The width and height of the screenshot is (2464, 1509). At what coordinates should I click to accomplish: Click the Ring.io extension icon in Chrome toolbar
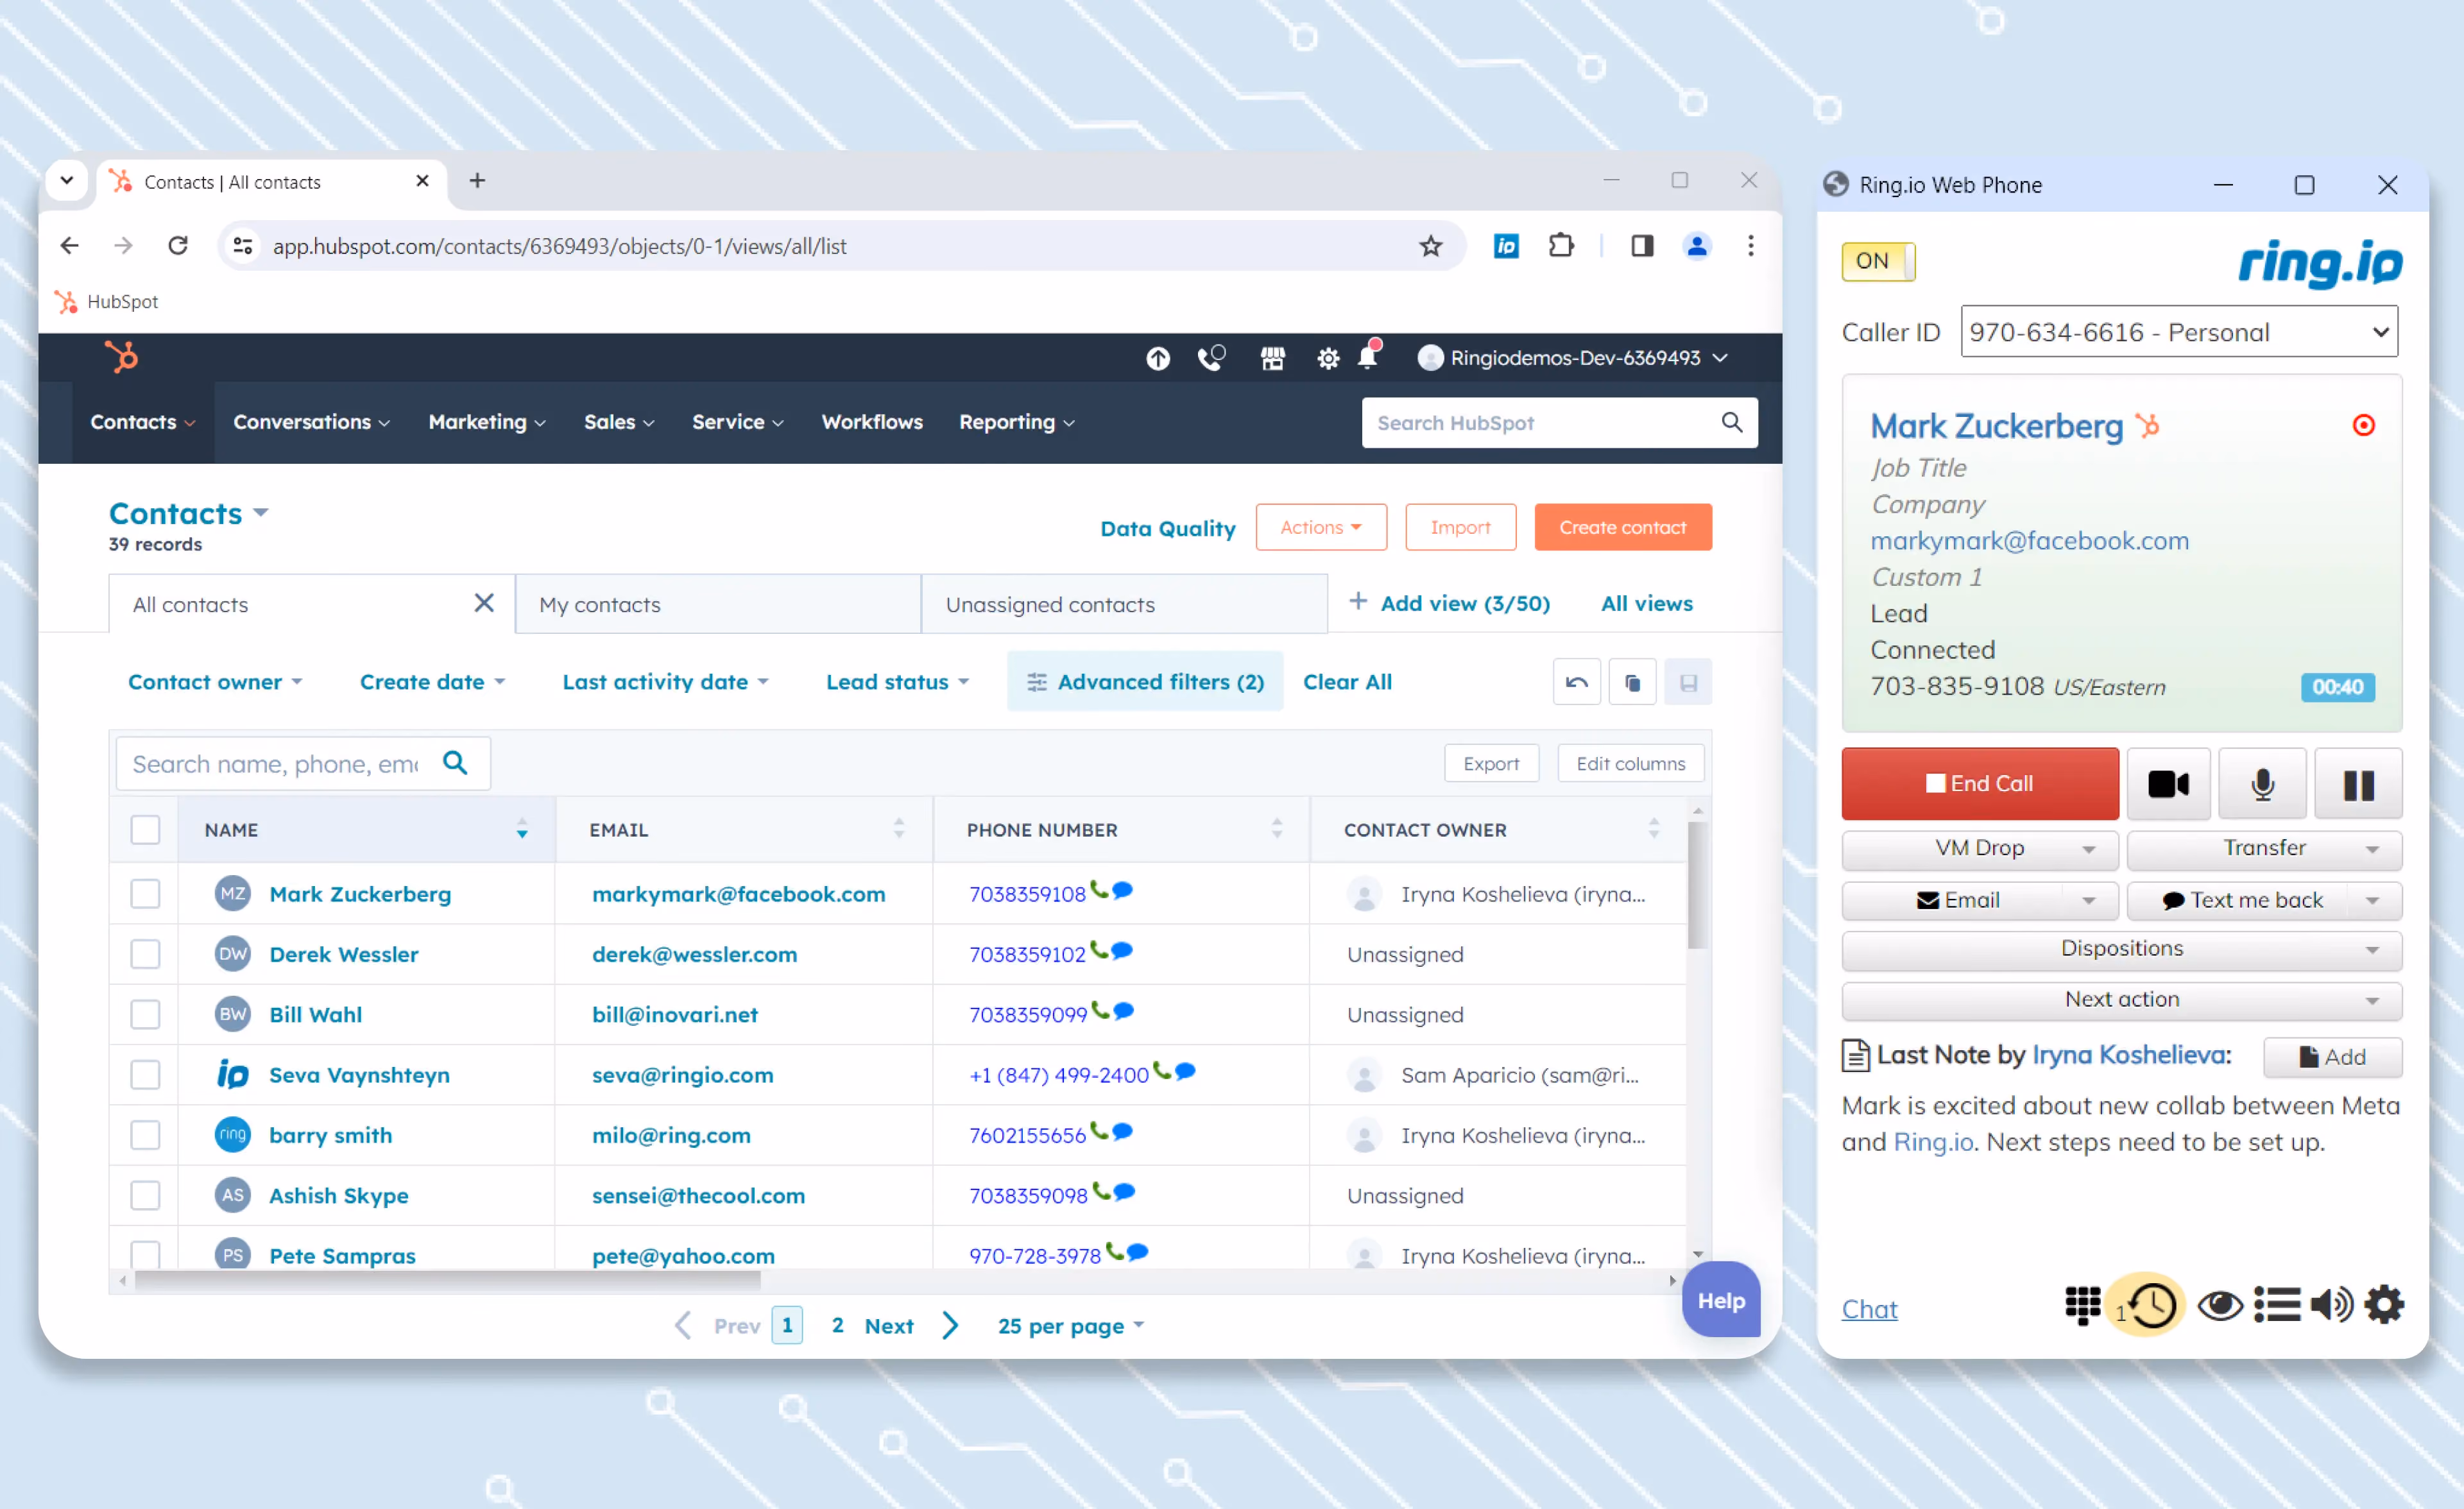[x=1506, y=246]
